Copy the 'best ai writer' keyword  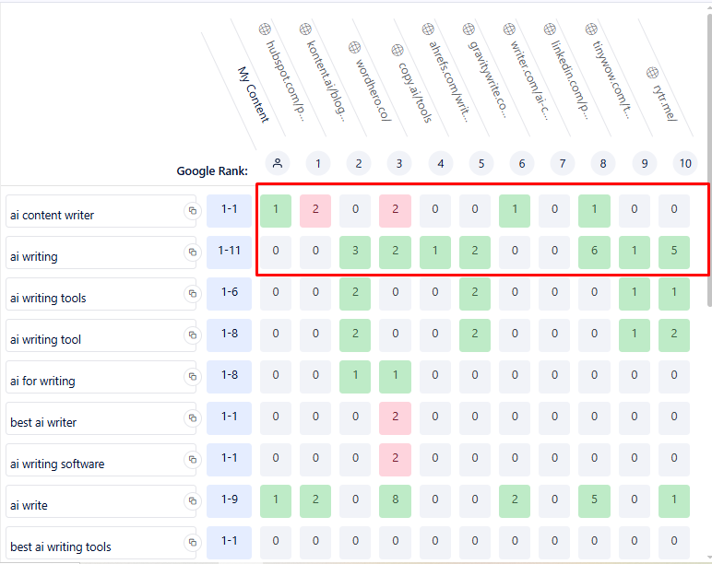[x=192, y=418]
